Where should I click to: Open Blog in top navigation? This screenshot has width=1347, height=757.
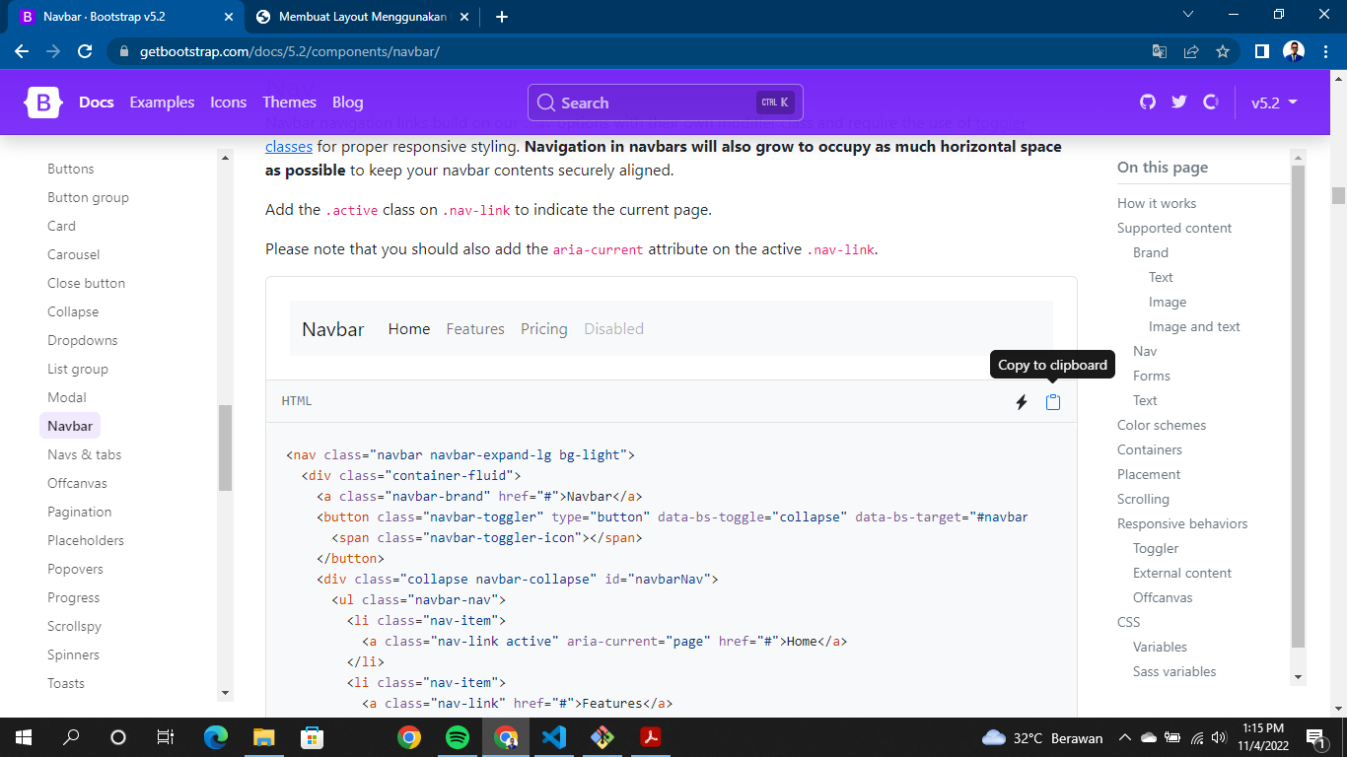348,103
